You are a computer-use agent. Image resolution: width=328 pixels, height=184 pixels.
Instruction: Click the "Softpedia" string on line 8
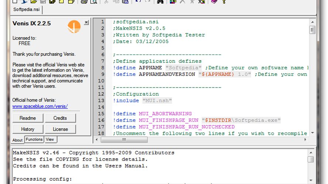tap(184, 68)
